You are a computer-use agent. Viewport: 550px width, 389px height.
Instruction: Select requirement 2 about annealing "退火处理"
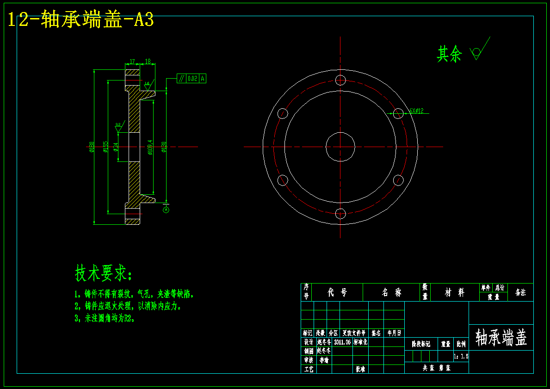tap(128, 306)
